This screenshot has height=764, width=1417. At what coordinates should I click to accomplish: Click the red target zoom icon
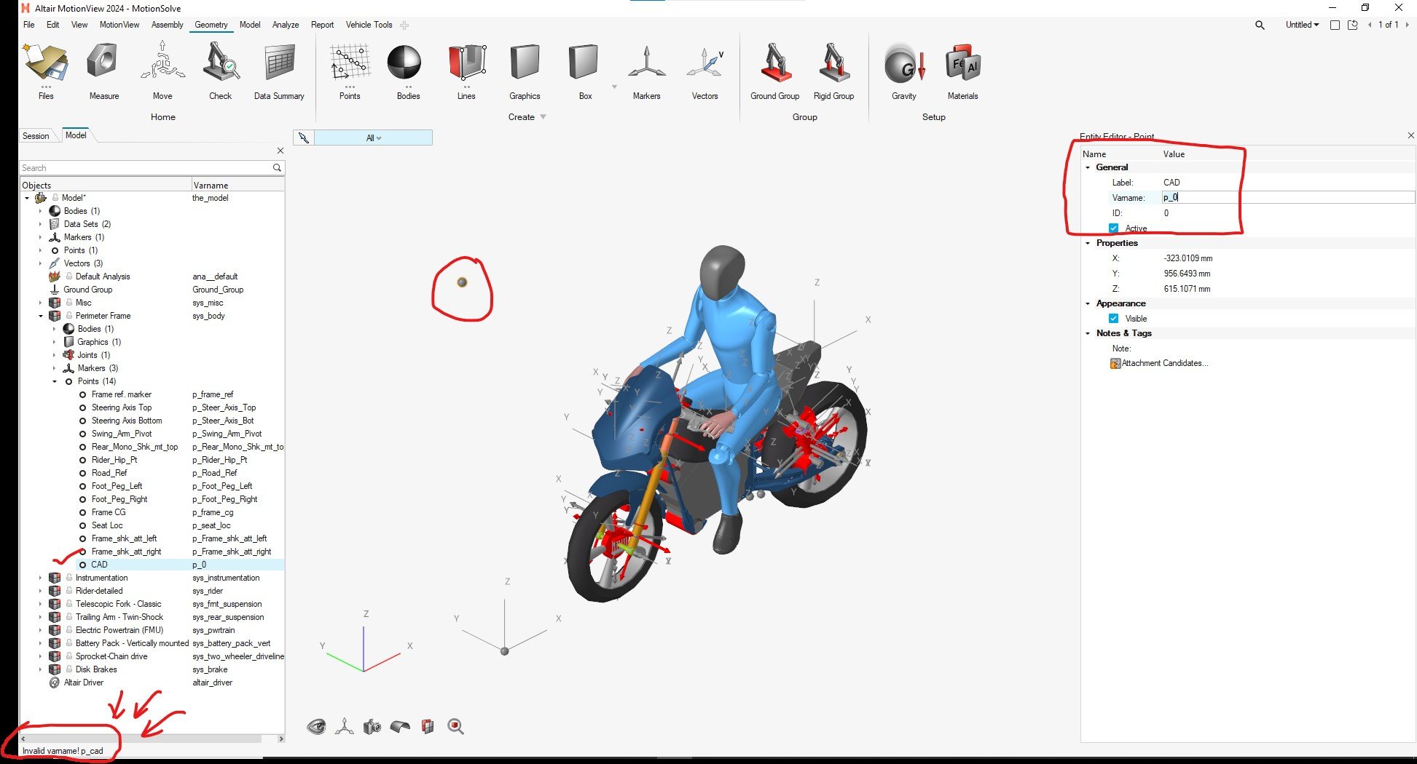coord(456,726)
